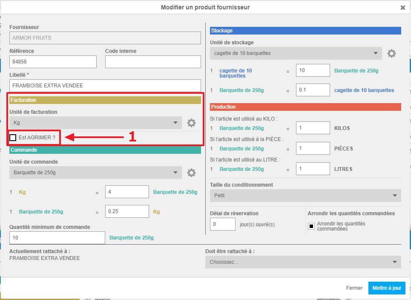Screen dimensions: 411x300
Task: Click 'Actuellement rattaché à' FRAMBOISE EXTRA VENDEE text
Action: point(45,258)
